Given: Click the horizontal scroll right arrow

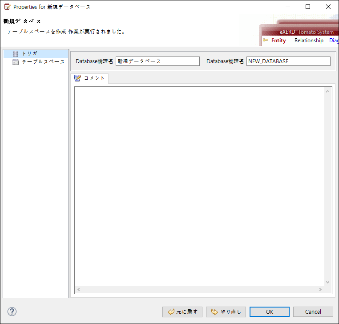Looking at the screenshot, I should pyautogui.click(x=320, y=290).
